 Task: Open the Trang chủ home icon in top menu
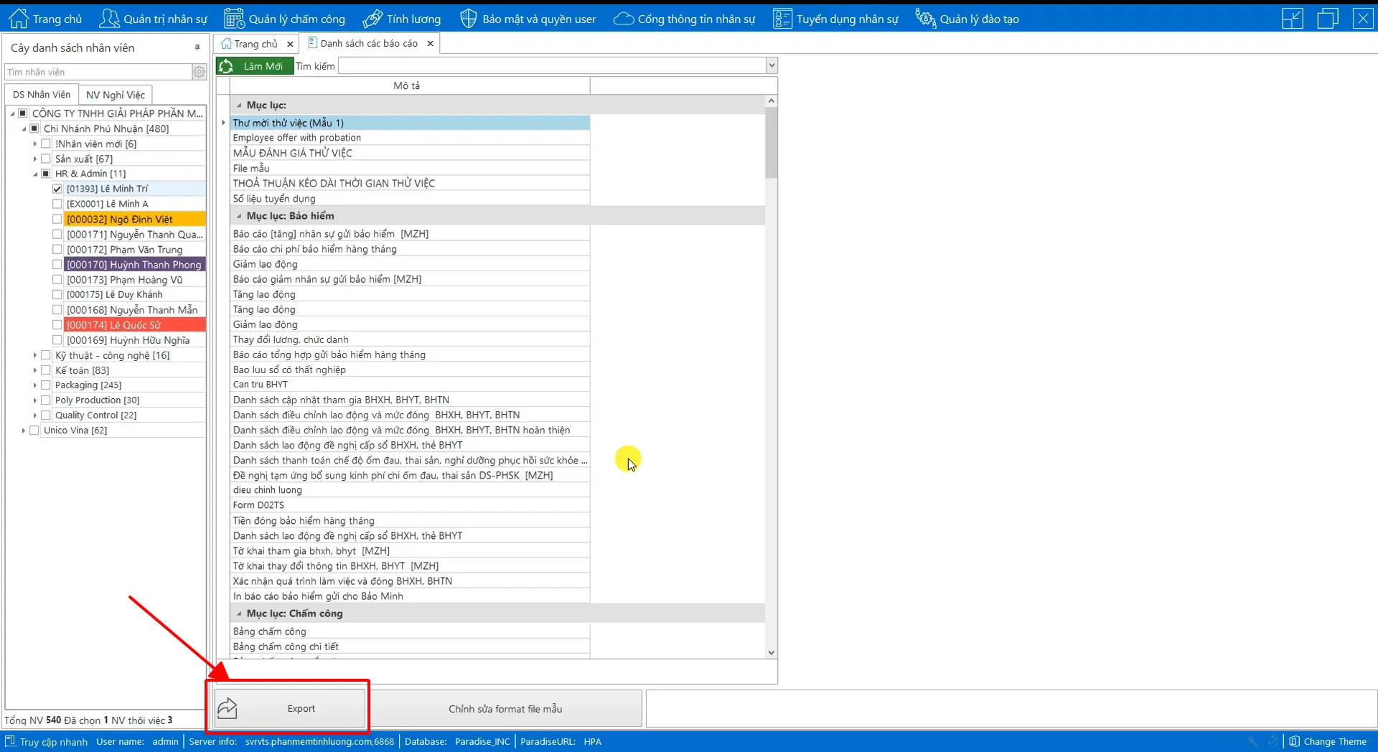[x=19, y=19]
